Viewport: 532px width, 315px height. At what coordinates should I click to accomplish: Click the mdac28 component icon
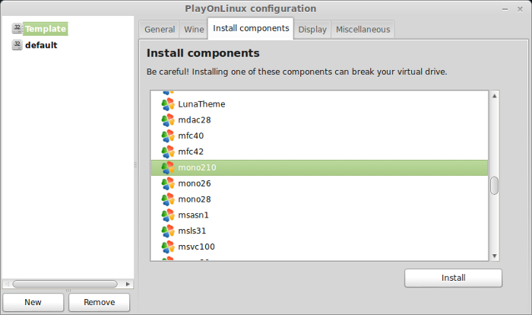168,120
